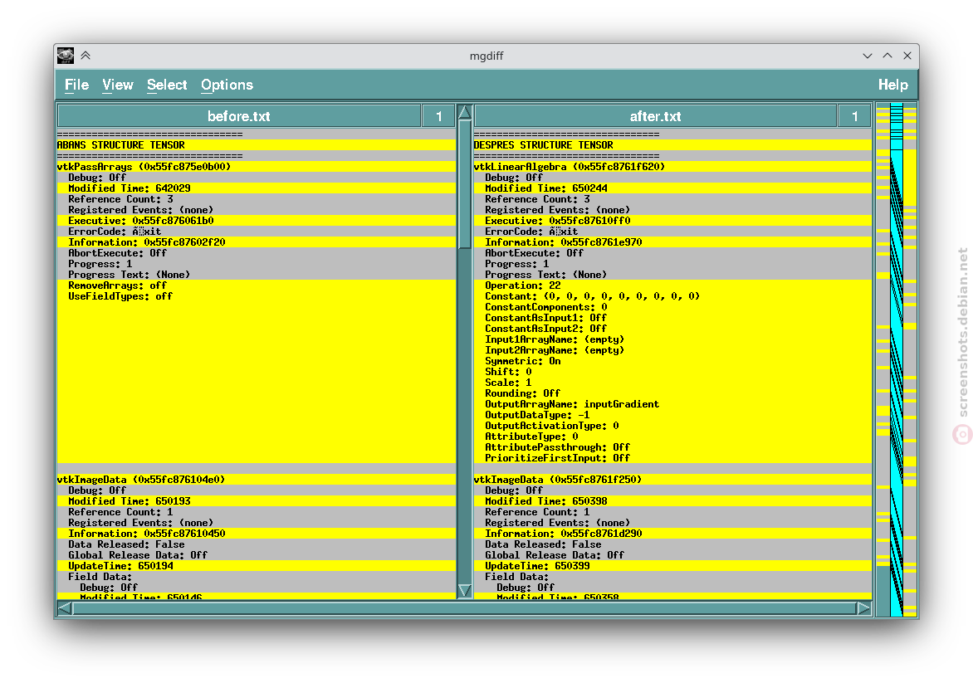The height and width of the screenshot is (683, 973).
Task: Select the 'Operation: 22' line
Action: pyautogui.click(x=672, y=285)
